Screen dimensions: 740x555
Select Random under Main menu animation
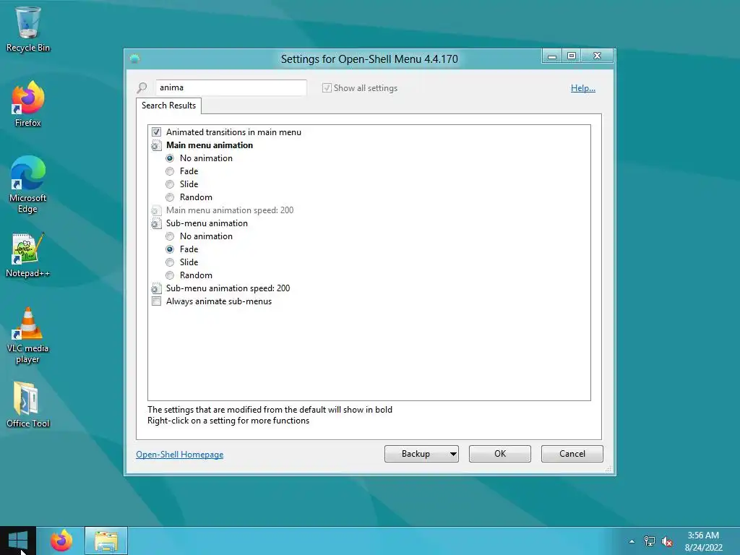point(170,197)
